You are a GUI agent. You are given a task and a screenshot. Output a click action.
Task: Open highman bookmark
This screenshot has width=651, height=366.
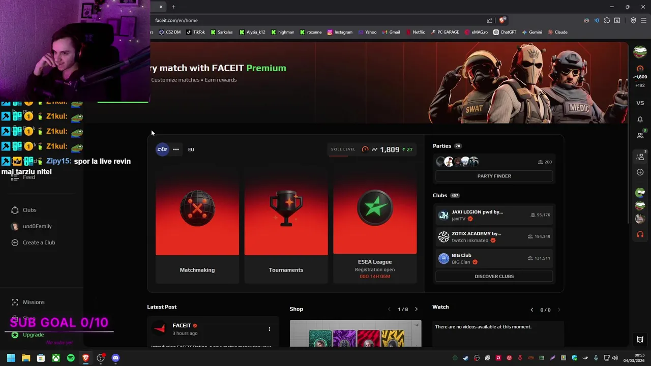click(x=282, y=32)
